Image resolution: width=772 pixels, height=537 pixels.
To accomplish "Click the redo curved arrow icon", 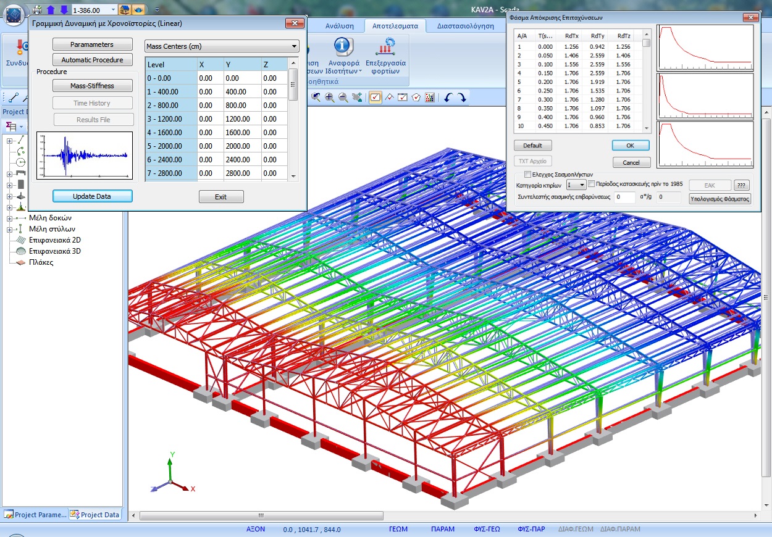I will [461, 97].
